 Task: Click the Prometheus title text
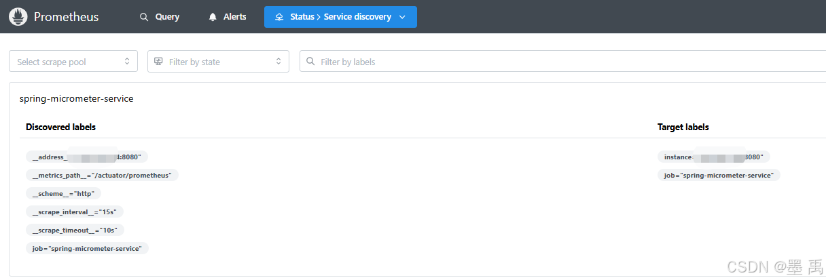tap(67, 17)
